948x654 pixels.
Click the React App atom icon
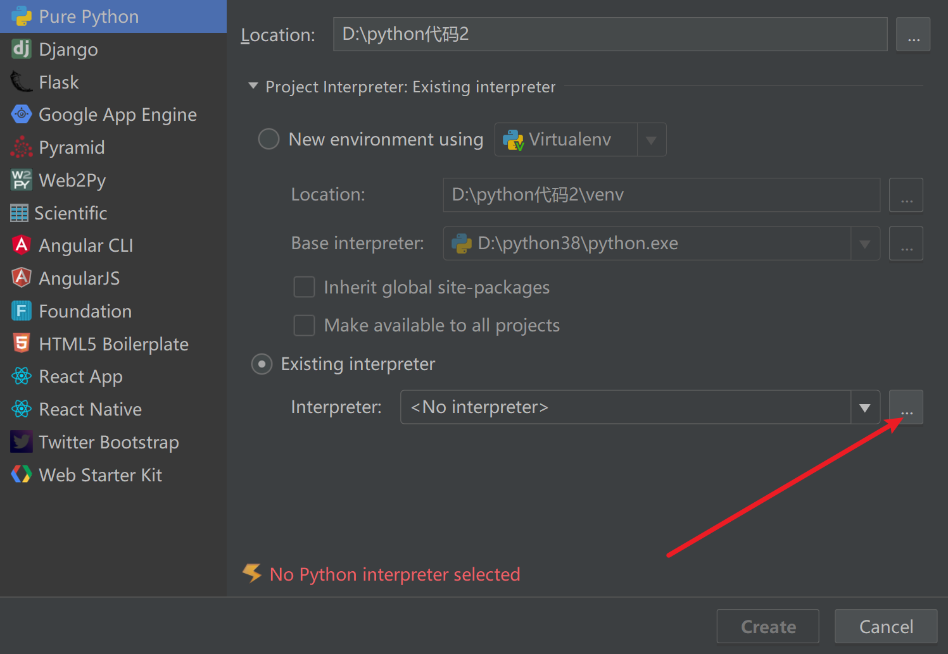tap(22, 376)
